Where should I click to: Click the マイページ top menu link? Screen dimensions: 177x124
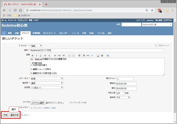12,20
